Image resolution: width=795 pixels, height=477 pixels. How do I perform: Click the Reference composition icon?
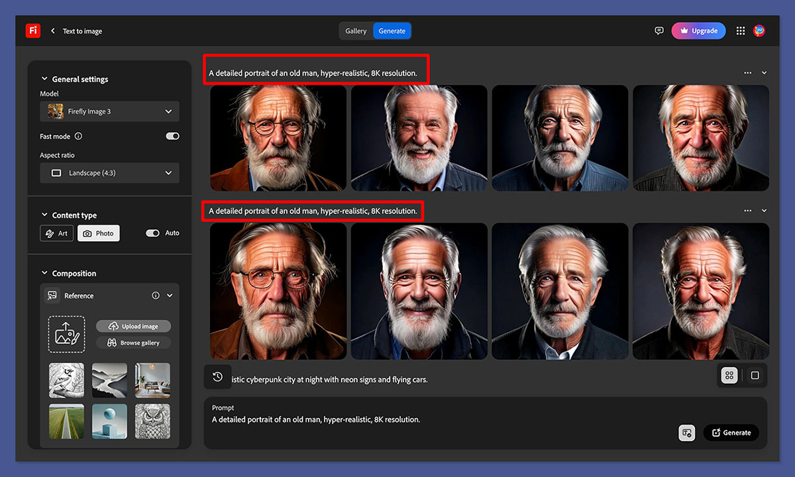(52, 295)
